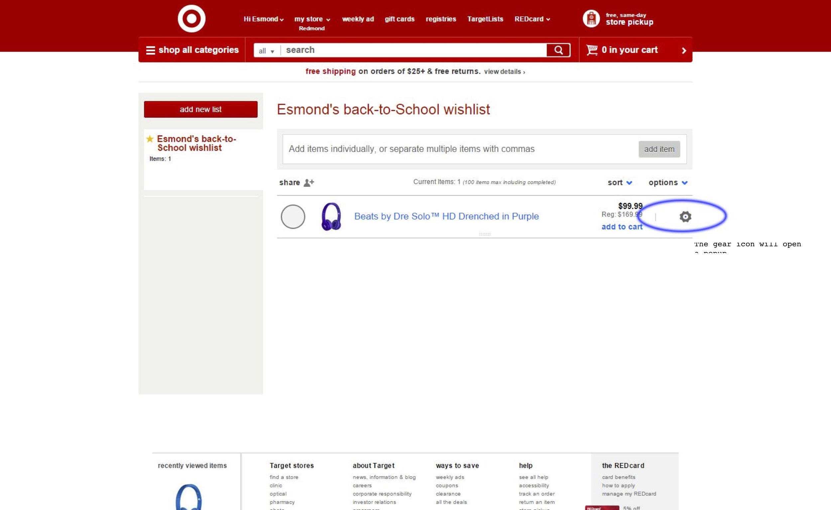Click the add item button
Image resolution: width=831 pixels, height=510 pixels.
[659, 149]
